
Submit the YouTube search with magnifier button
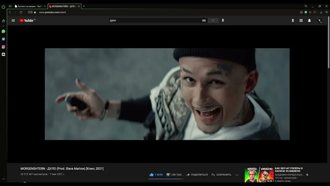tap(213, 20)
